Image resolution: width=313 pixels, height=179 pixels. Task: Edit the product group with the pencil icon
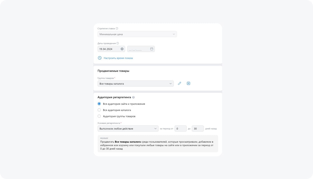[179, 84]
